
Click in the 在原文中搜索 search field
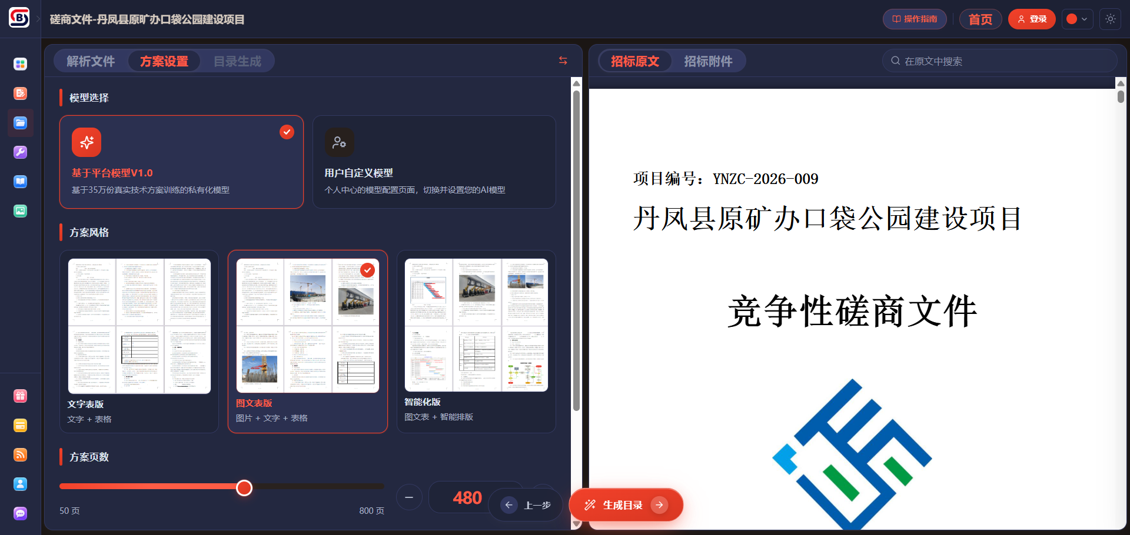[999, 61]
